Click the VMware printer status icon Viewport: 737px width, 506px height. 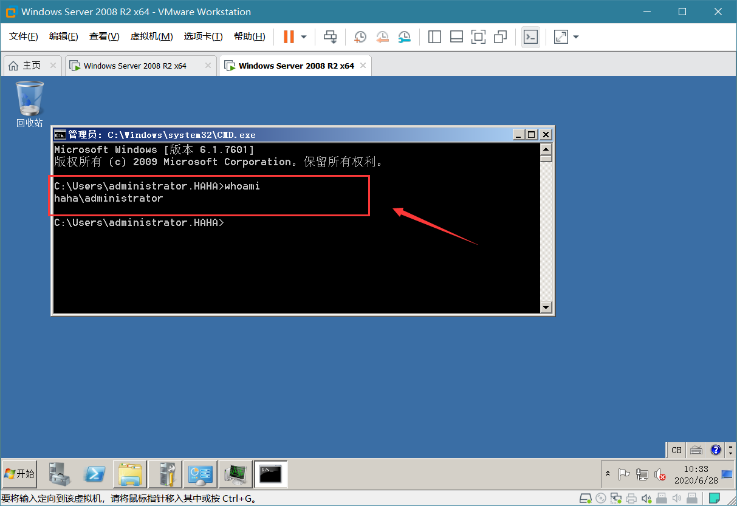click(x=631, y=499)
